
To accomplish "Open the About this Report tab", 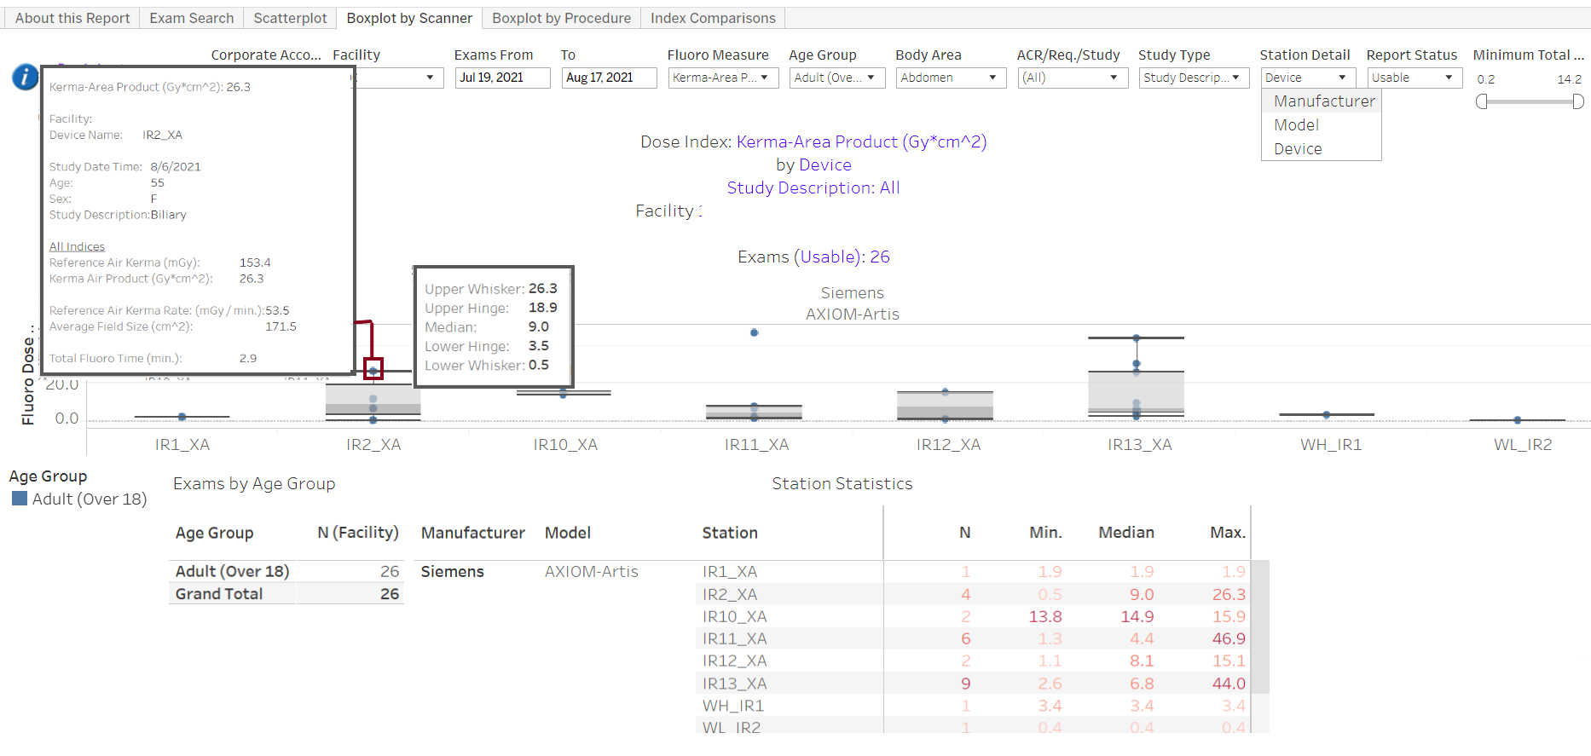I will [x=71, y=18].
